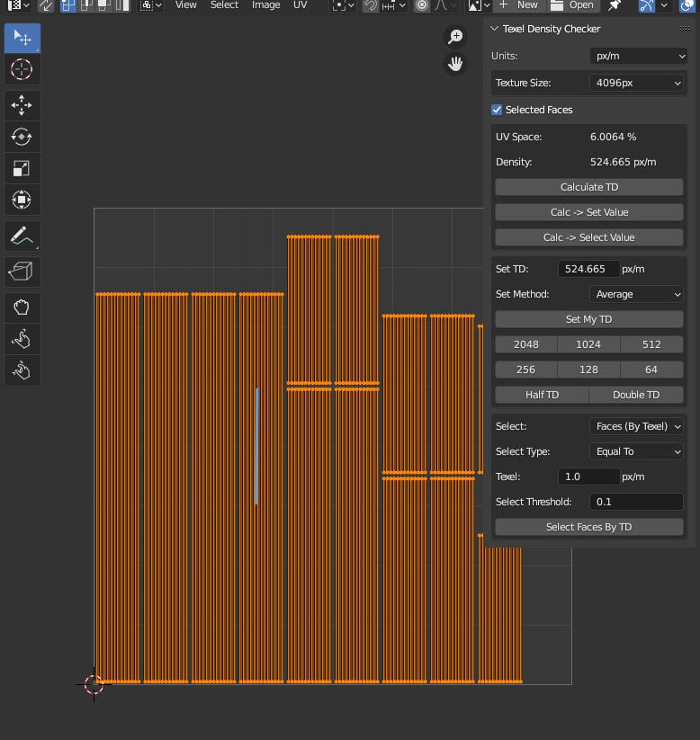The image size is (700, 740).
Task: Open the Image menu
Action: coord(266,5)
